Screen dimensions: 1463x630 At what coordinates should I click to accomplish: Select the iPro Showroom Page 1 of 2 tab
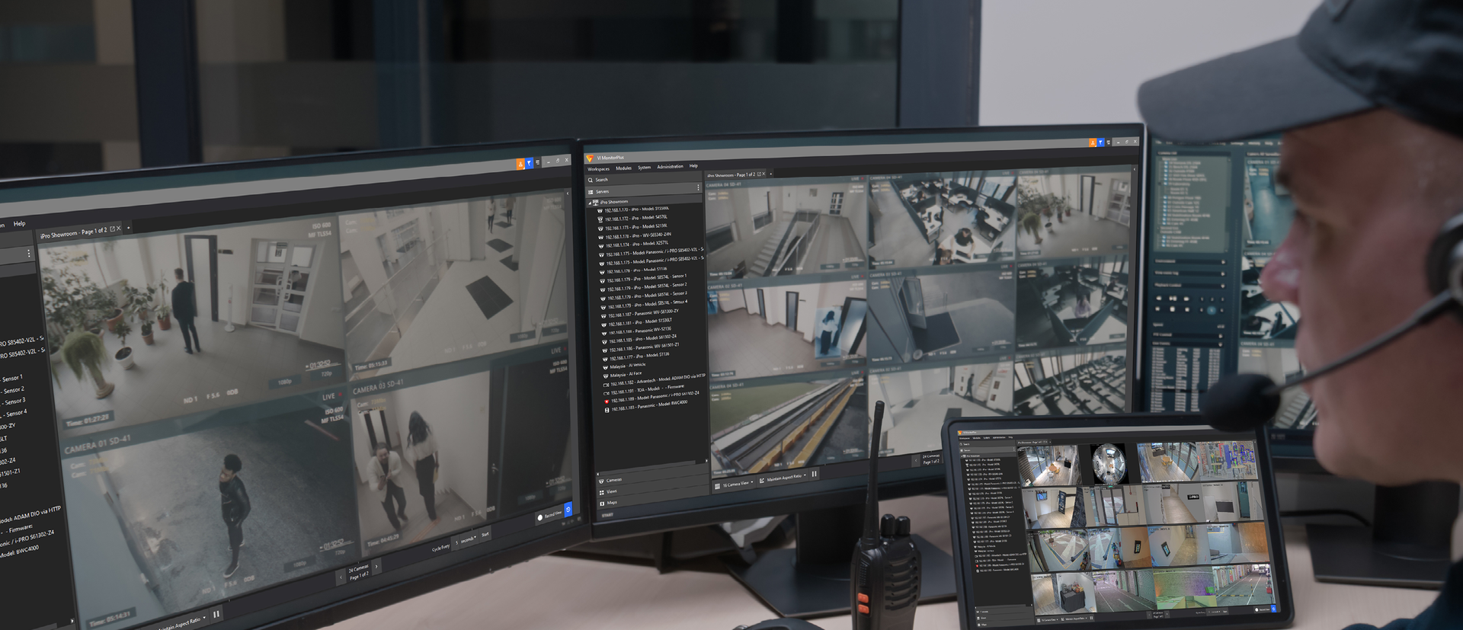[731, 175]
